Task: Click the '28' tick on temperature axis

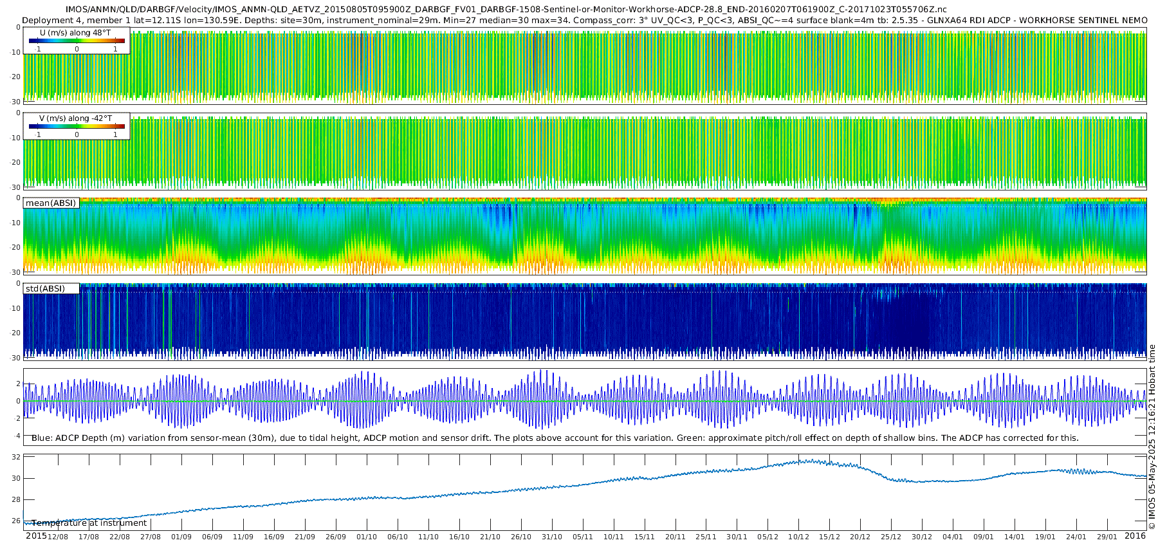Action: [17, 500]
